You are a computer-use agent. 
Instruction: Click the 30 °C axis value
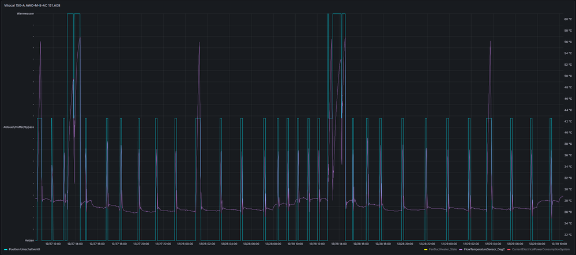[568, 189]
